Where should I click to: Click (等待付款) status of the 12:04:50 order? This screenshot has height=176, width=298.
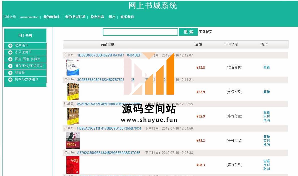point(234,141)
